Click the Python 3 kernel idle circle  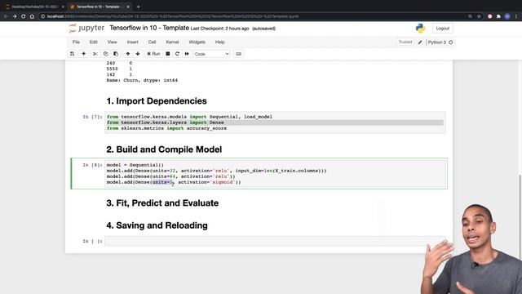pos(451,42)
